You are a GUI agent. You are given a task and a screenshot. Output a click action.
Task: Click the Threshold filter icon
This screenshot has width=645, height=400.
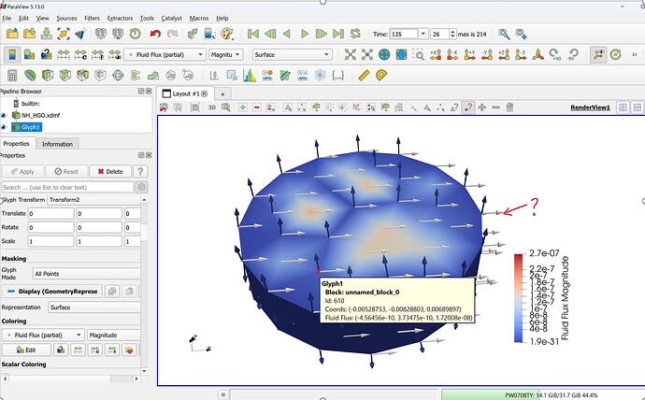point(82,75)
